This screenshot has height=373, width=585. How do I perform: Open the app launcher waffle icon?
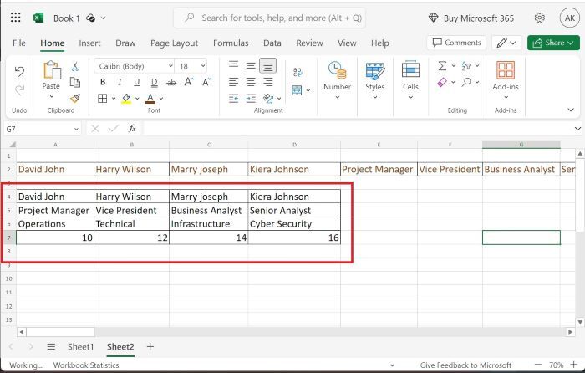click(16, 18)
